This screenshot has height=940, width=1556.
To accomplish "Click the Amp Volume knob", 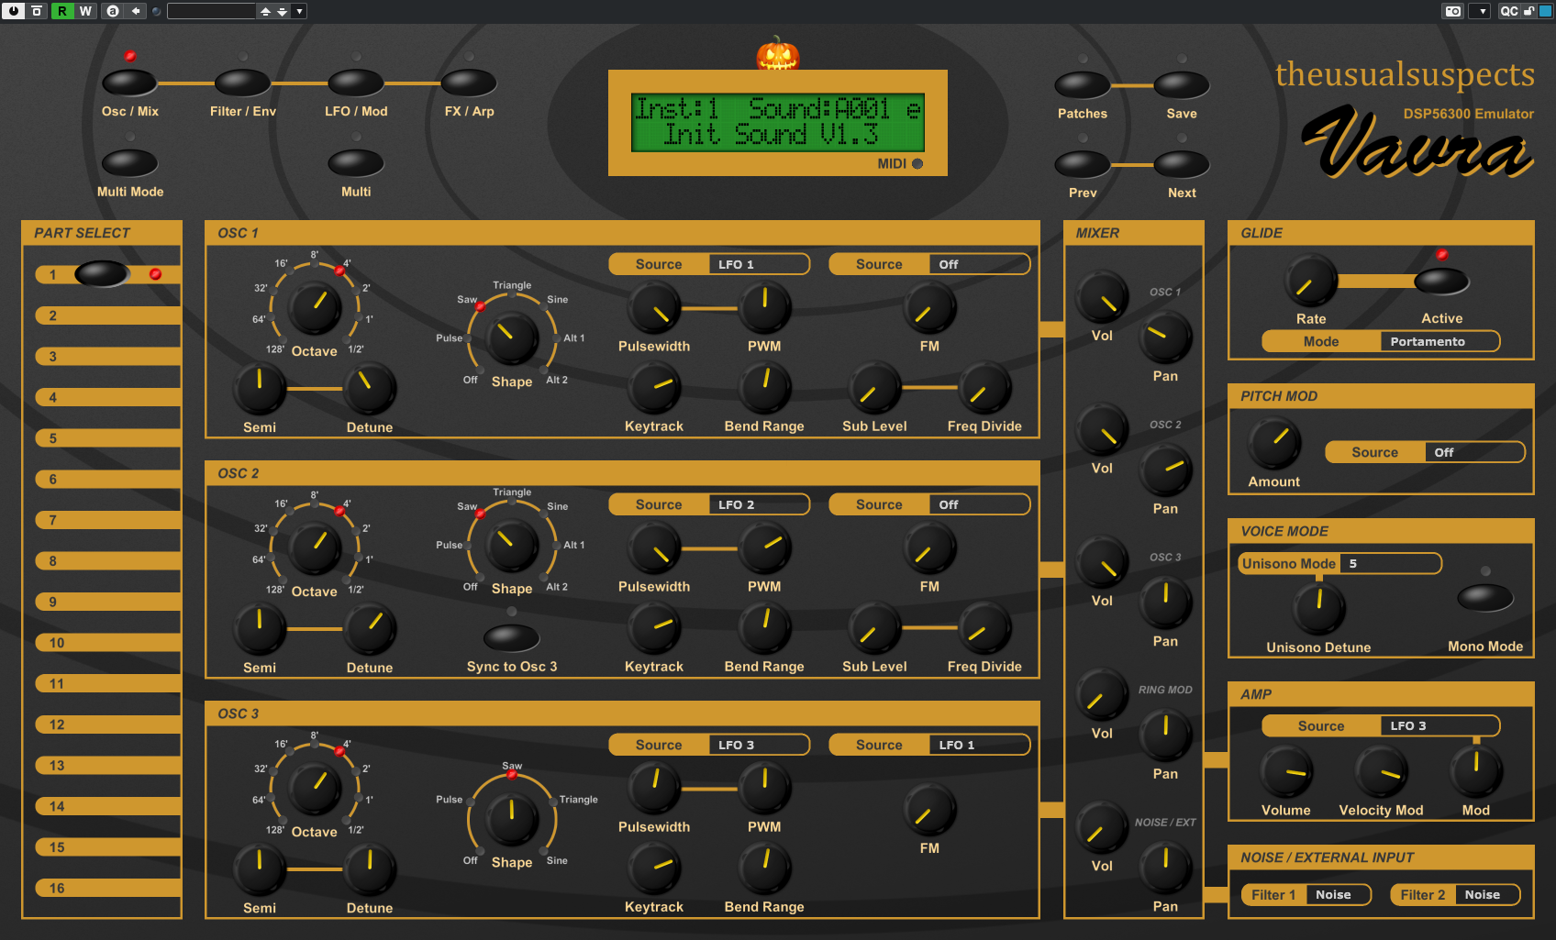I will click(1286, 771).
